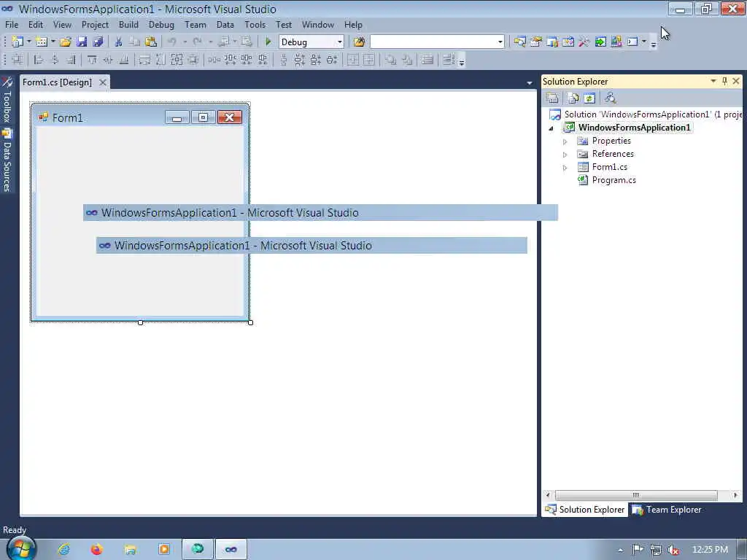Click the Redo arrow icon

pyautogui.click(x=197, y=42)
